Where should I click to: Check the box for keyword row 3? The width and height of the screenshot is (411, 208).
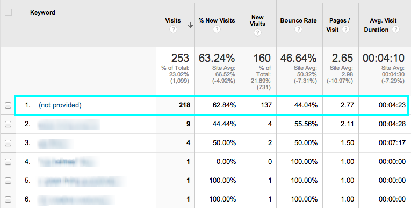8,143
